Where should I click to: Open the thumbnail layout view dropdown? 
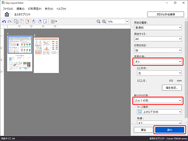pos(54,21)
